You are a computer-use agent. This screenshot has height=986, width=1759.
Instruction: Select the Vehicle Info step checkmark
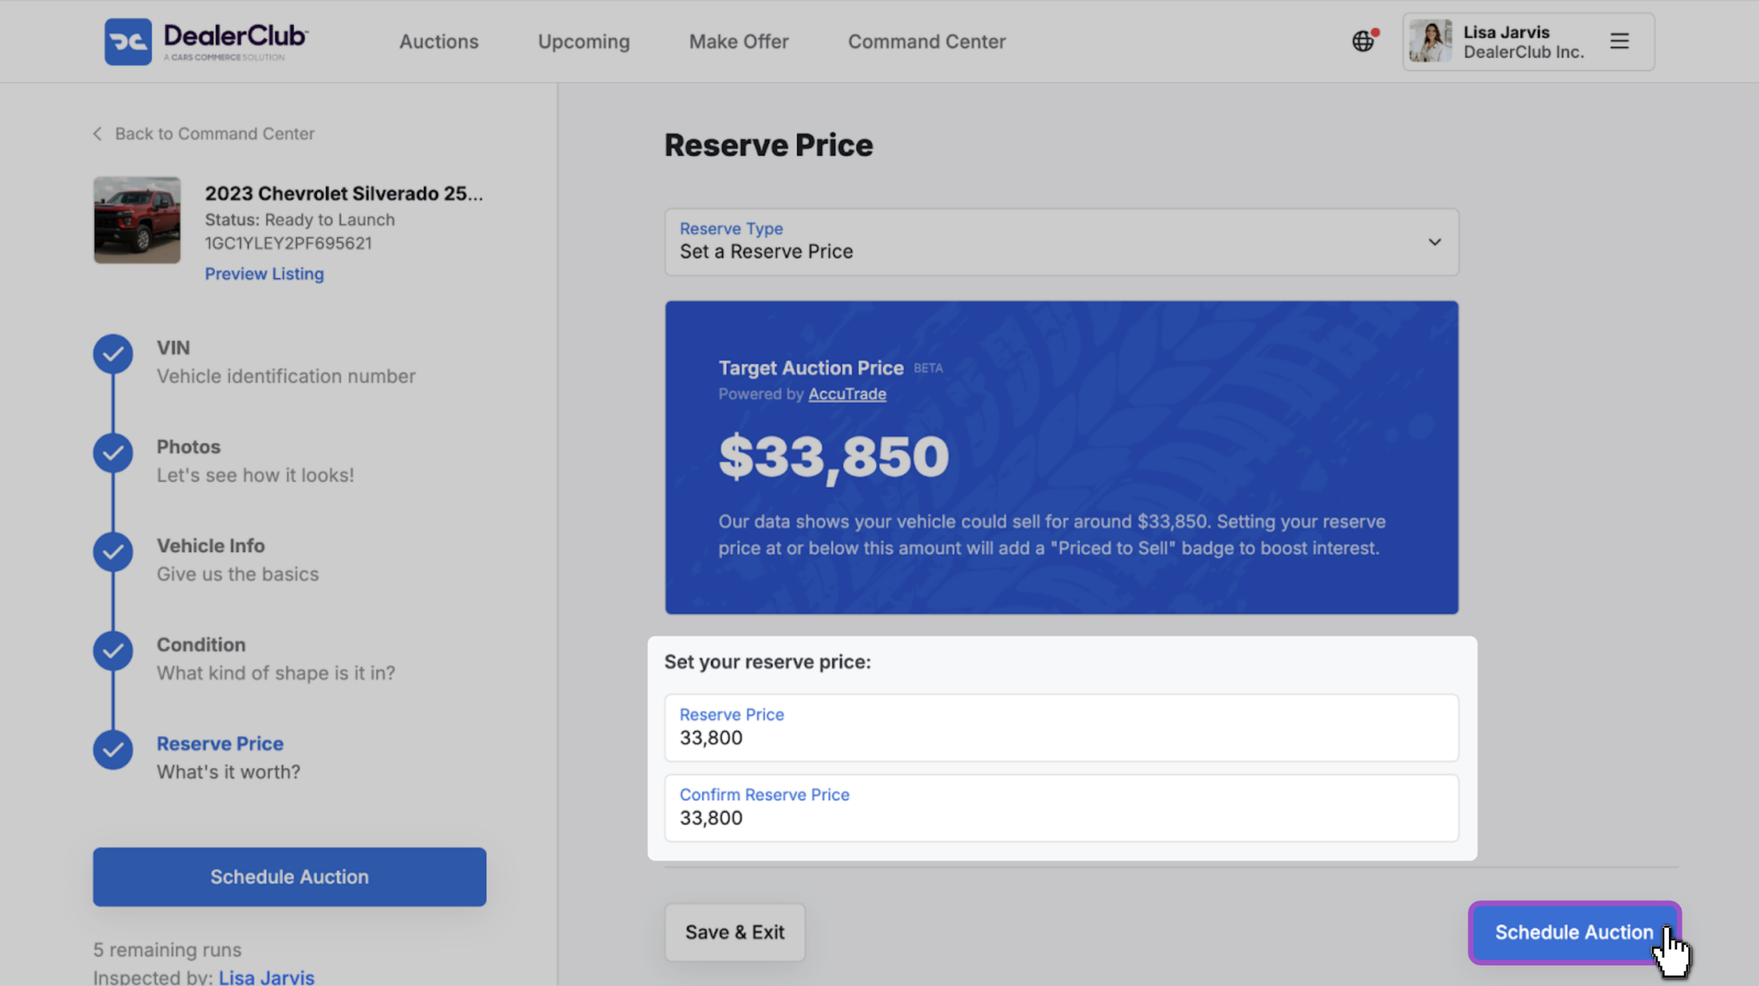(x=113, y=552)
